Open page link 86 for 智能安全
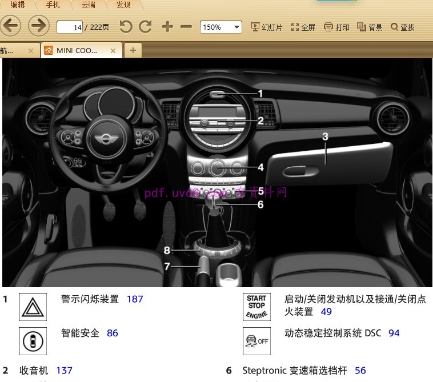Viewport: 433px width, 382px height. [x=113, y=333]
